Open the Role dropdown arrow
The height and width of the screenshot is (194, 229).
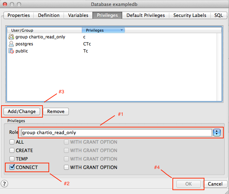tap(217, 133)
